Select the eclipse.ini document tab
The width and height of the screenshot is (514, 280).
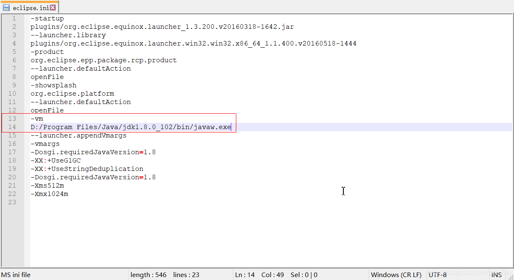click(29, 8)
